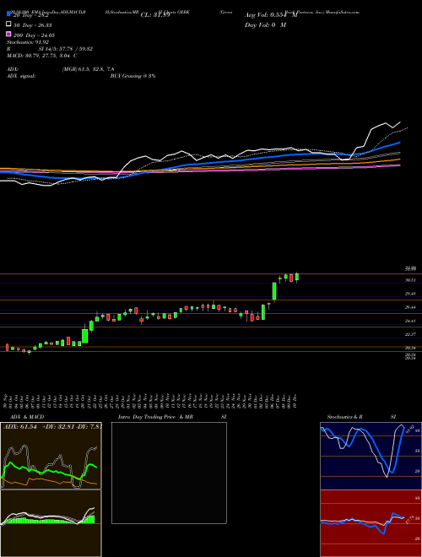Click the orange moving average line end
The width and height of the screenshot is (422, 557).
pos(398,160)
